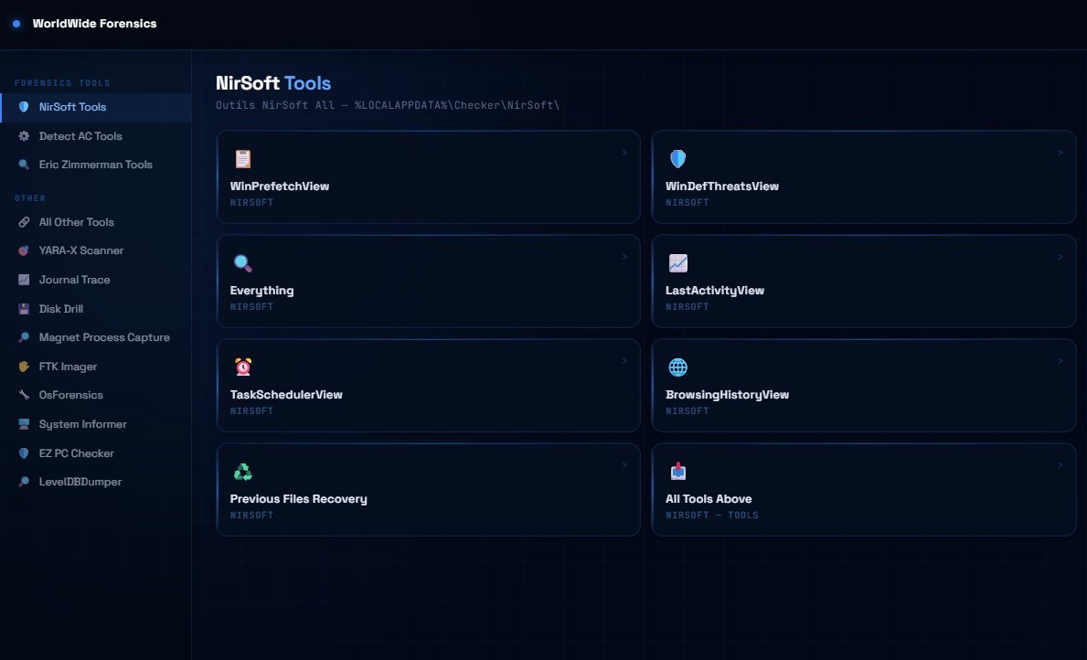Launch the WinDefThreatsView tool title
Image resolution: width=1087 pixels, height=660 pixels.
(721, 186)
